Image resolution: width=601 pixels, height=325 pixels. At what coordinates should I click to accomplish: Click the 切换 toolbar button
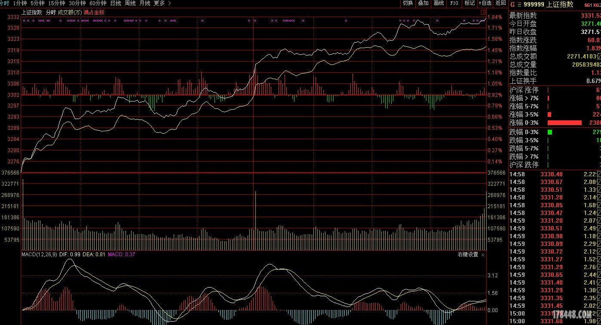408,3
